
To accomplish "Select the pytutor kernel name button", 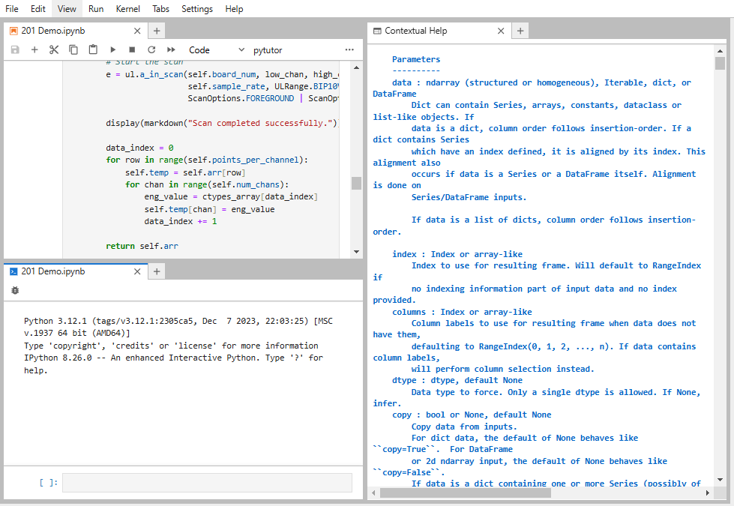I will tap(268, 50).
